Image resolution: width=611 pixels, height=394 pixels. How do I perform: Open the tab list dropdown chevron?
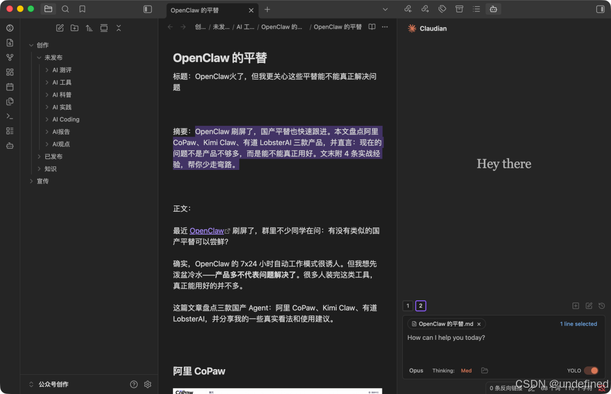click(385, 10)
